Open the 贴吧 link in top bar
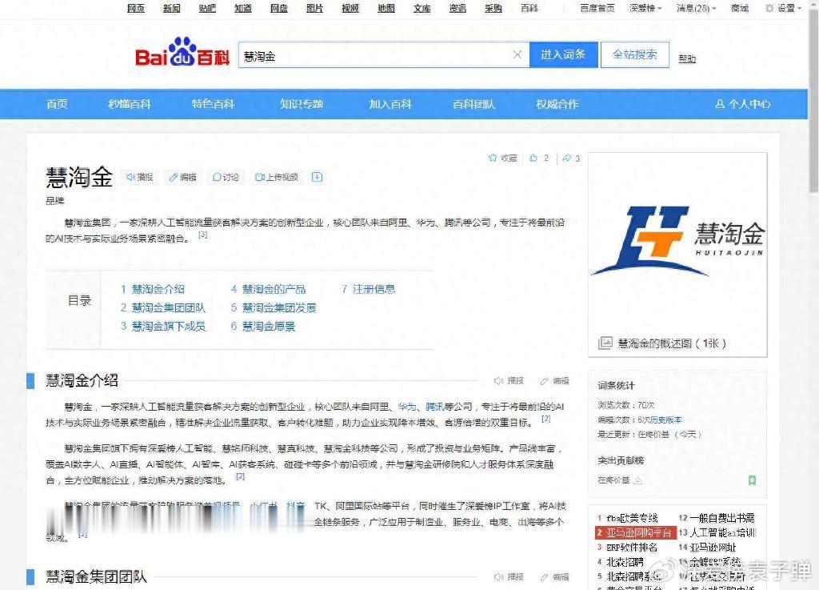The image size is (819, 590). [207, 8]
